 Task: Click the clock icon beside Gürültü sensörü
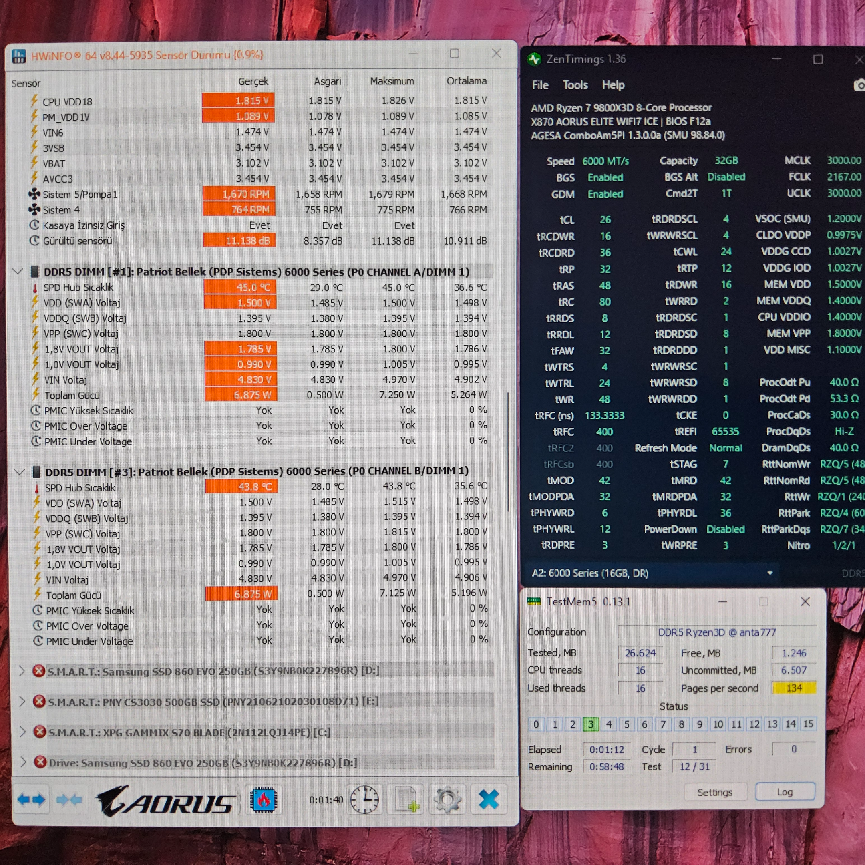coord(34,240)
